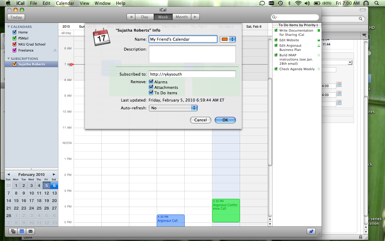Open the Bluetooth status menu

tap(289, 3)
